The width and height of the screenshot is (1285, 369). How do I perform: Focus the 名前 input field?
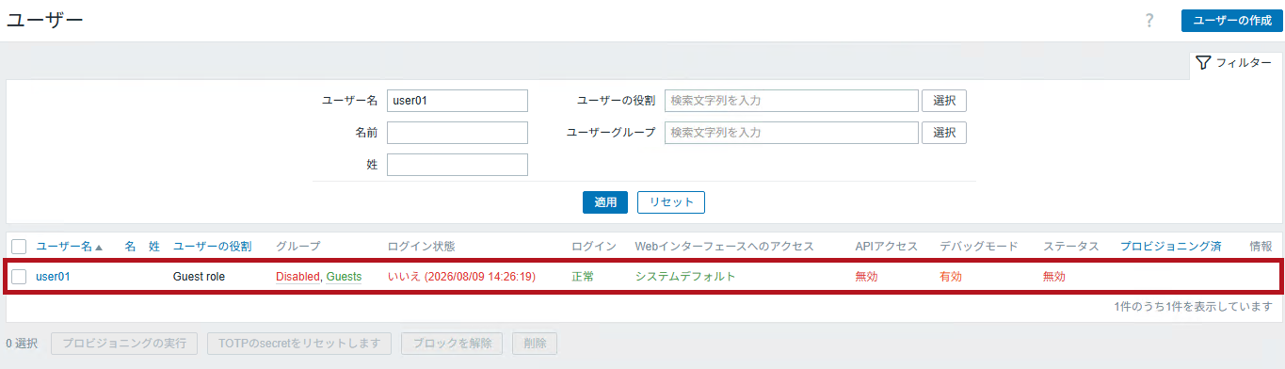coord(458,133)
